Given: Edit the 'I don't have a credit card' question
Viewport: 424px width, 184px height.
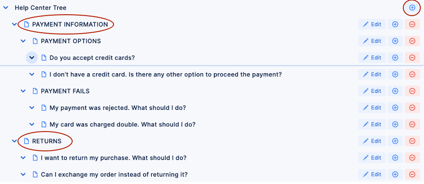Looking at the screenshot, I should point(372,74).
